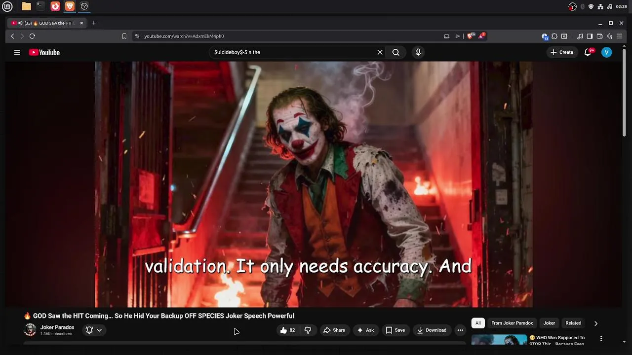Open the account avatar menu

point(607,52)
